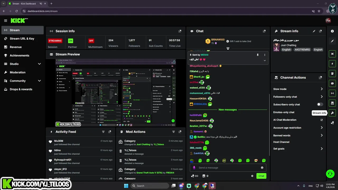
Task: Click the channel points icon below the chat input
Action: tap(193, 176)
